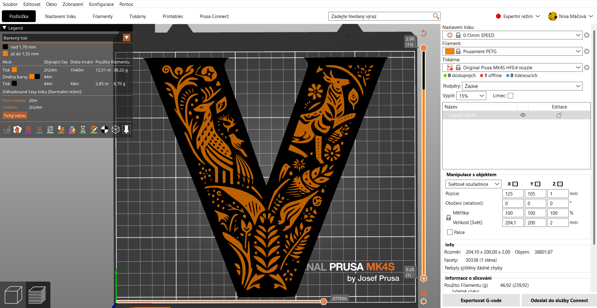597x308 pixels.
Task: Toggle color changes via the CMY circles icon
Action: coord(72,129)
